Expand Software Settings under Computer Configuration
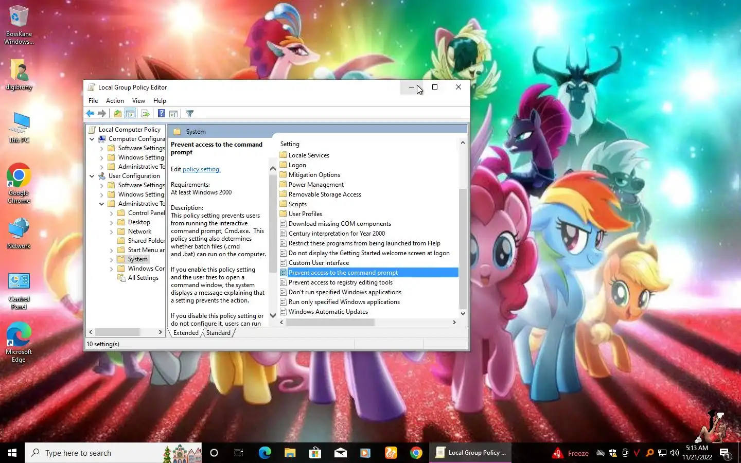 point(101,148)
